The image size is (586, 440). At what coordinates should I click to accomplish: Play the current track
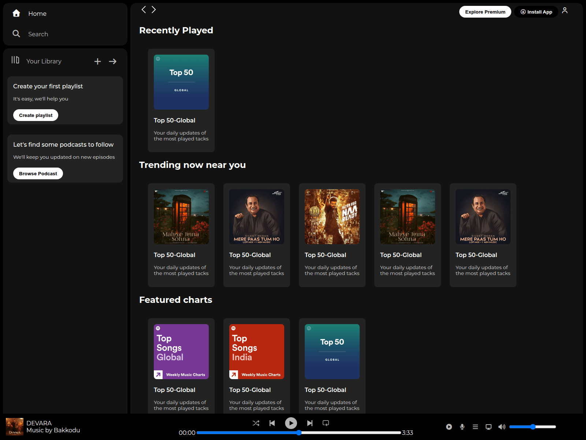pyautogui.click(x=291, y=423)
